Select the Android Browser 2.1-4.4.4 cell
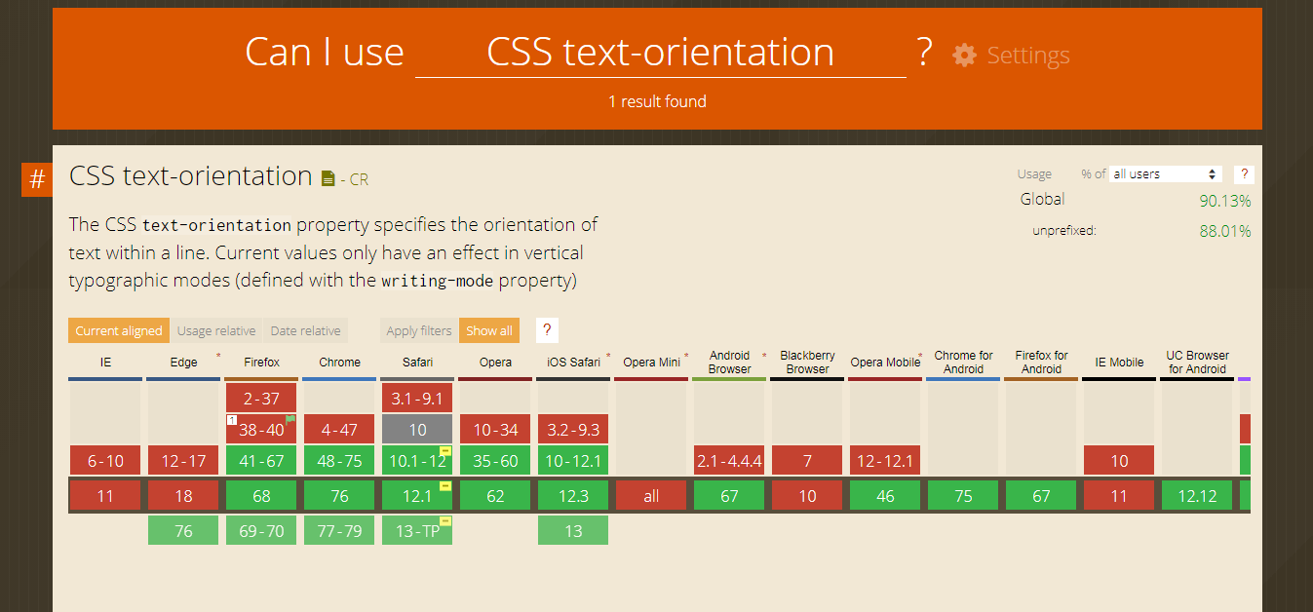1313x612 pixels. click(x=729, y=461)
